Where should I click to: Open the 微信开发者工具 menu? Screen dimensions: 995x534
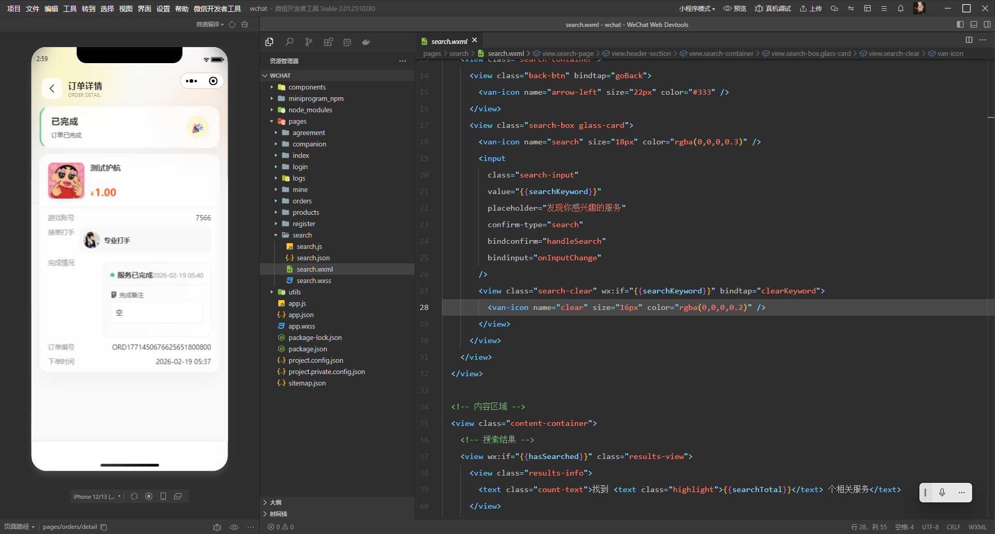[217, 8]
